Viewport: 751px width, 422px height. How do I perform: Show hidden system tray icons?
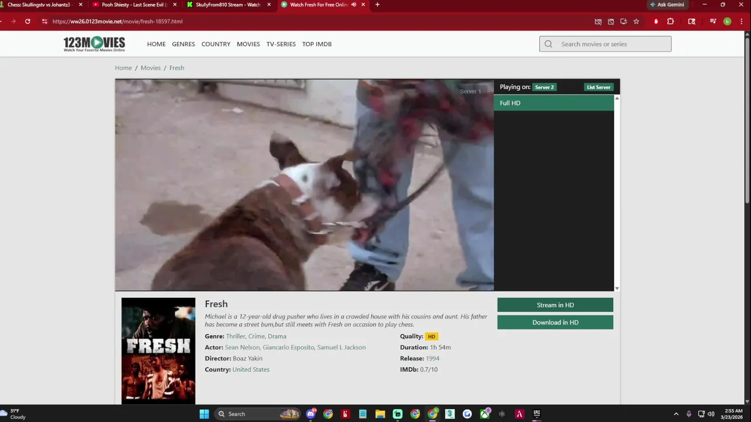coord(676,414)
